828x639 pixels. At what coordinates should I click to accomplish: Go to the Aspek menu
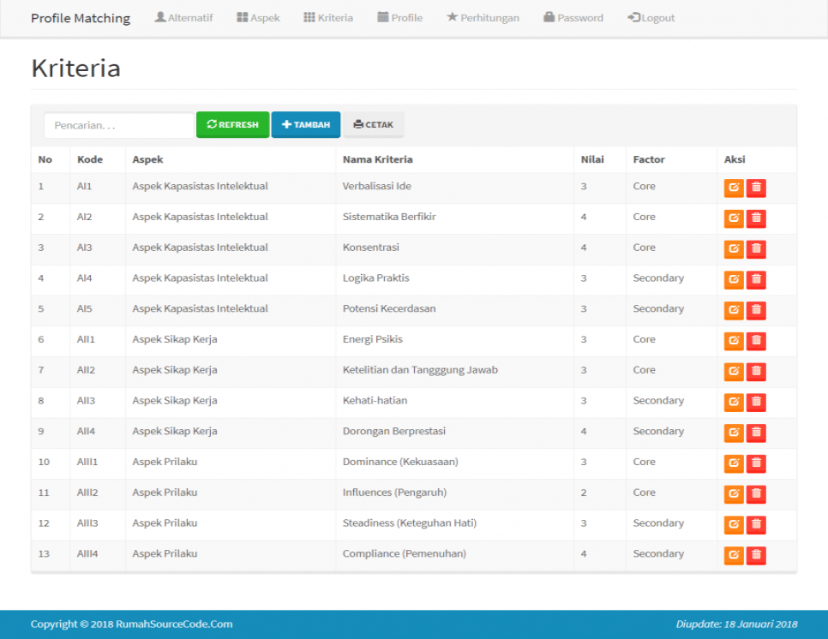click(258, 17)
